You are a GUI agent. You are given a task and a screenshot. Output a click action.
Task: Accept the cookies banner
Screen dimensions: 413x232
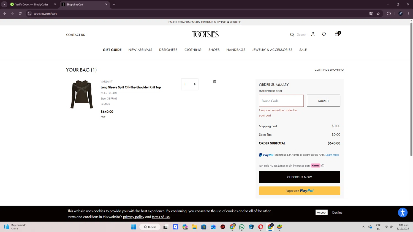click(x=322, y=212)
